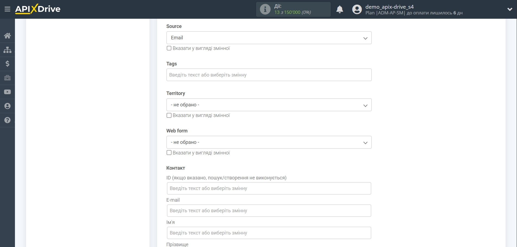517x247 pixels.
Task: Enable variable checkbox under Territory
Action: click(x=169, y=115)
